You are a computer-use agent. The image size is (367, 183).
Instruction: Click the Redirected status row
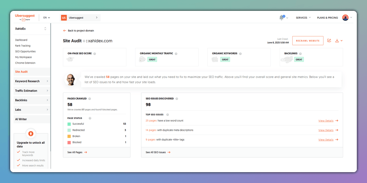click(97, 130)
